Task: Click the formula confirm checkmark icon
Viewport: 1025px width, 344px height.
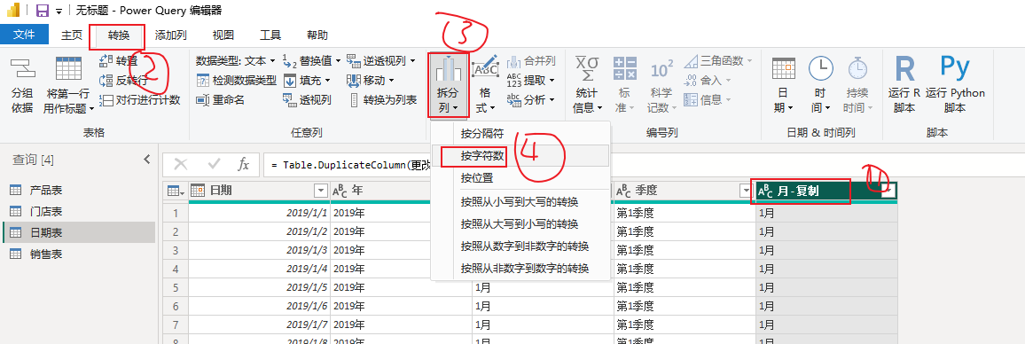Action: (x=214, y=164)
